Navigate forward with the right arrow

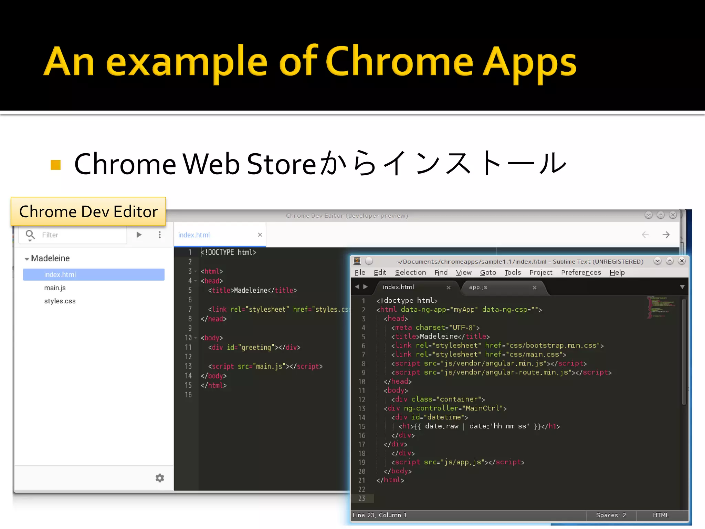point(666,235)
